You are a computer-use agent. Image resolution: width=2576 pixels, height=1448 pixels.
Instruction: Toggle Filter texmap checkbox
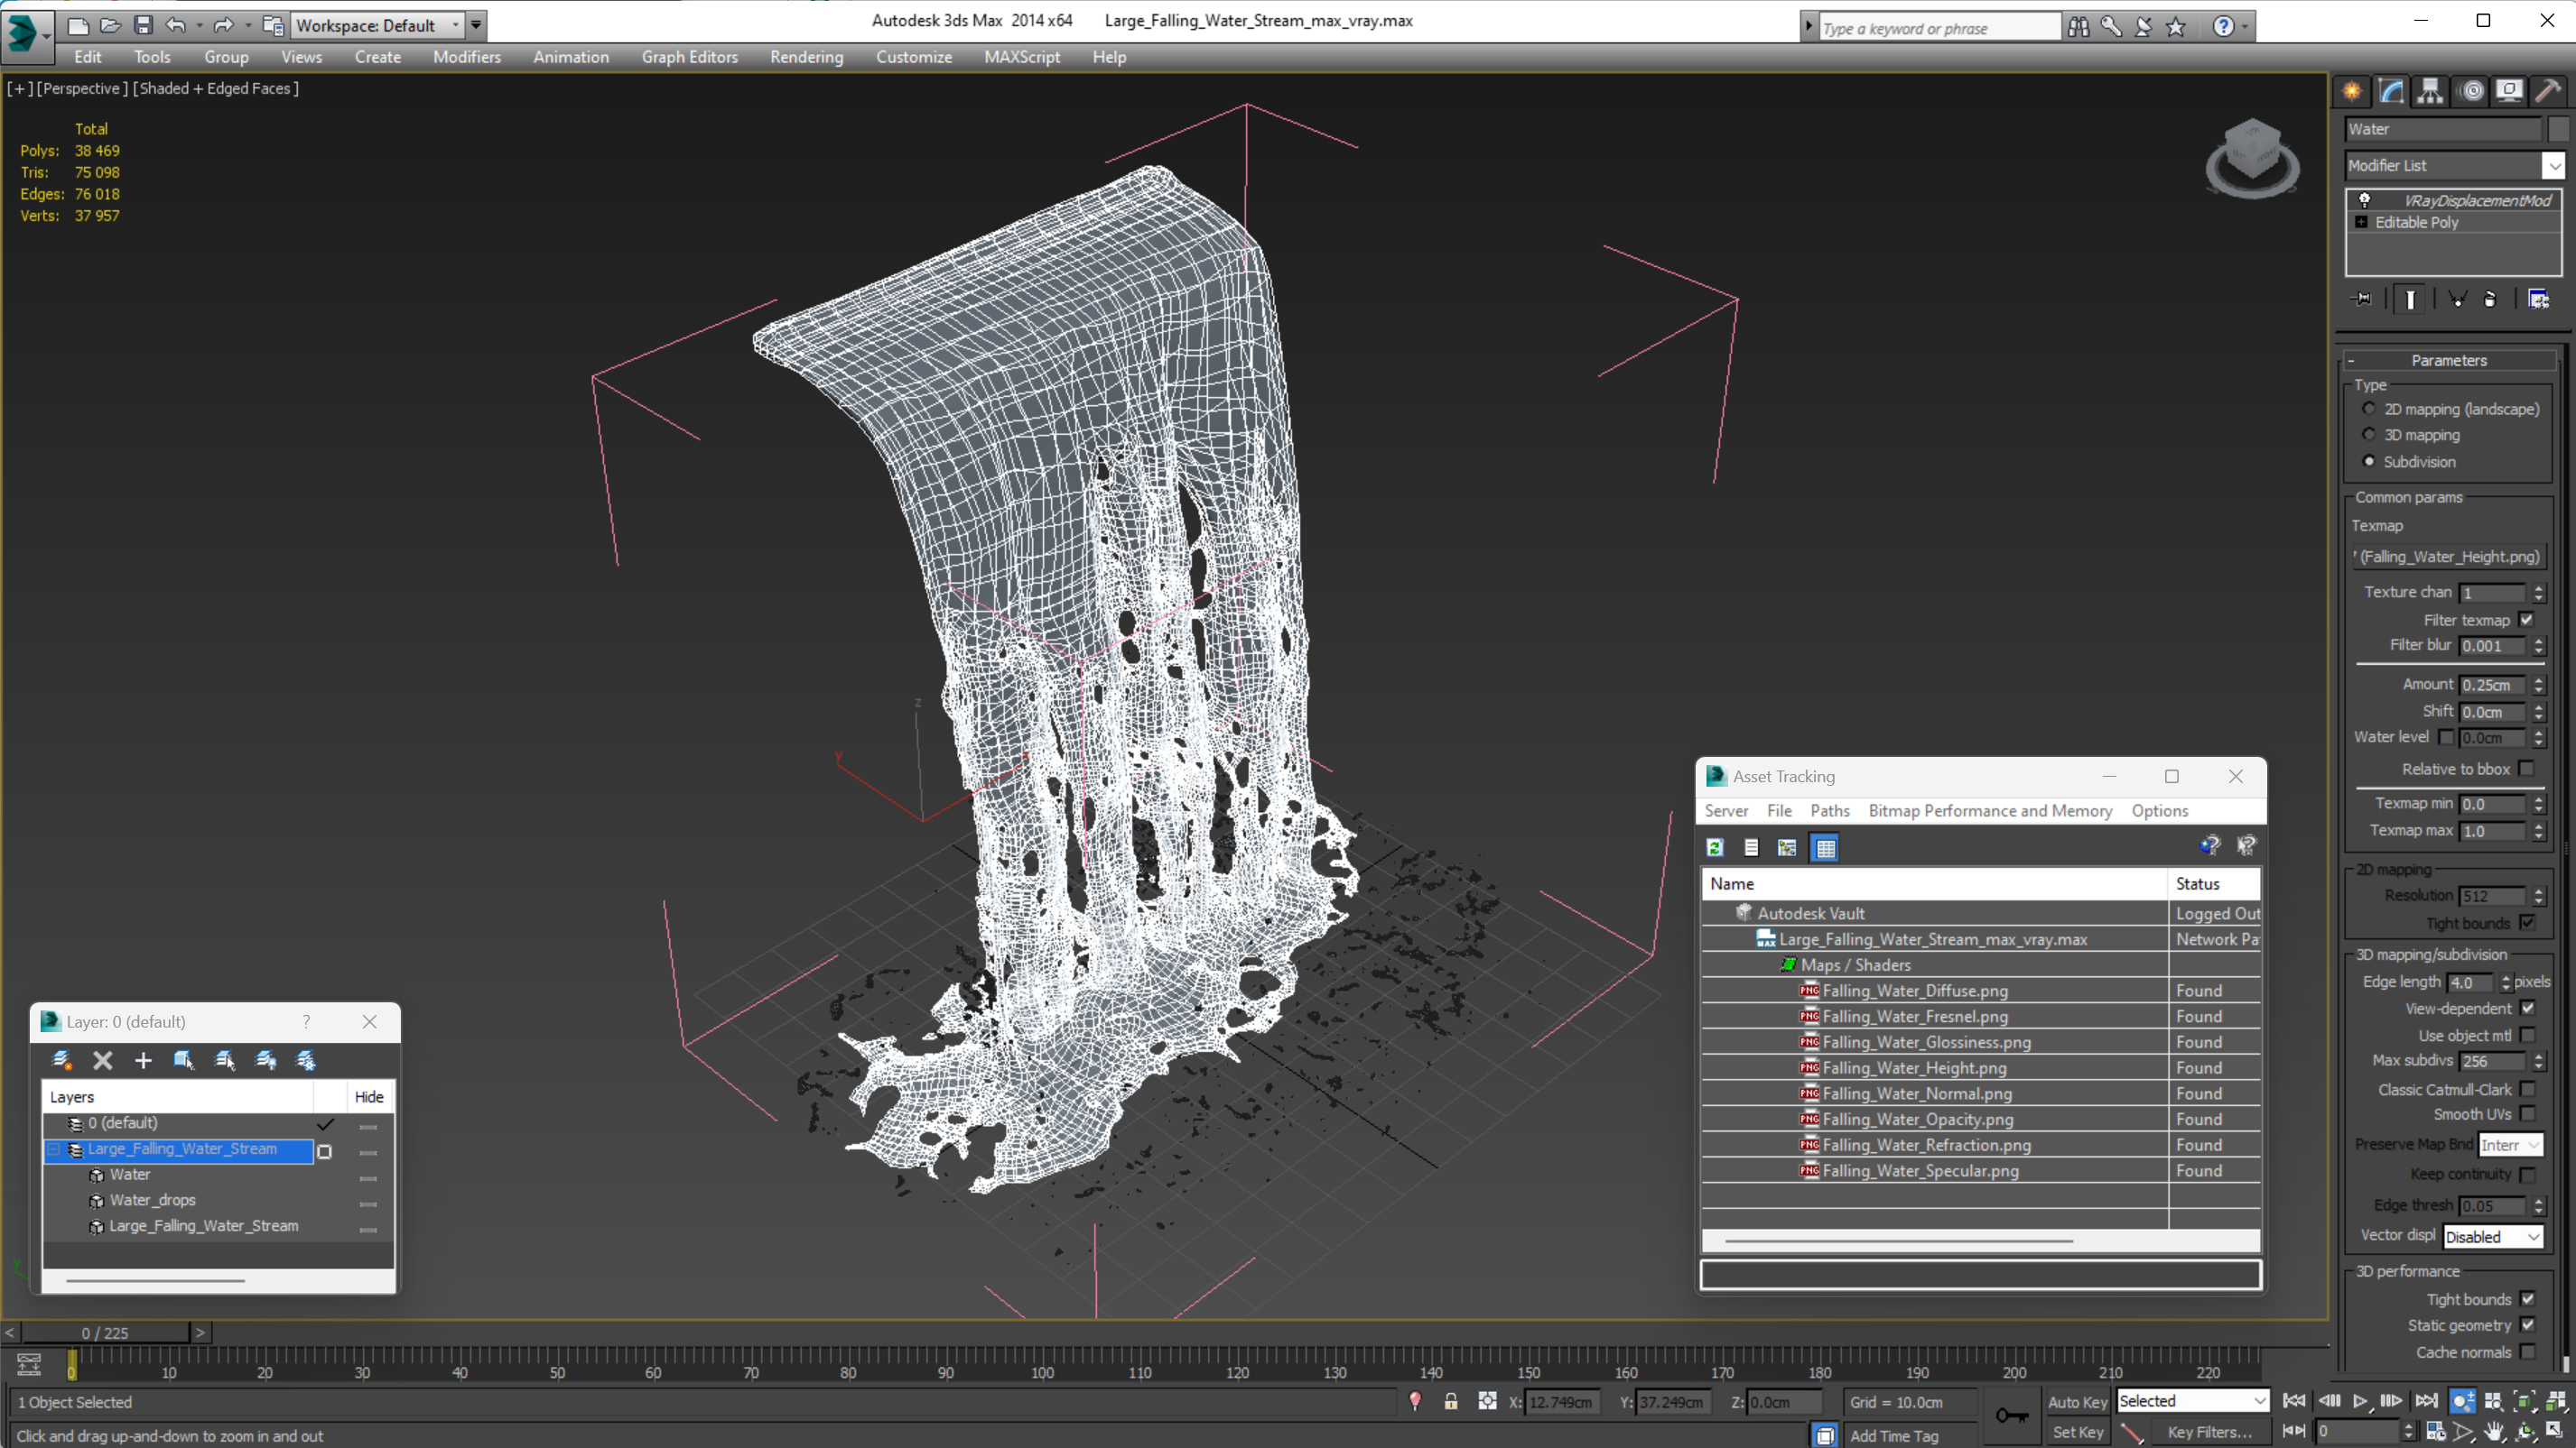click(2526, 620)
